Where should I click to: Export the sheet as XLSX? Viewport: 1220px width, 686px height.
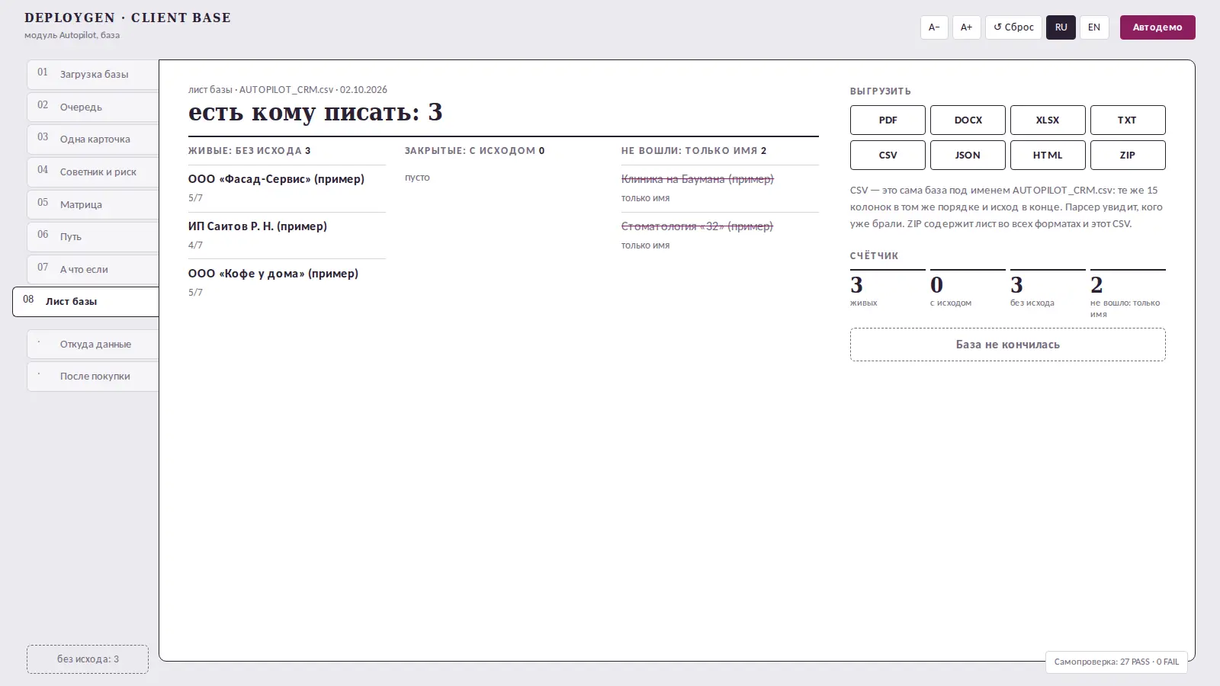click(1048, 120)
